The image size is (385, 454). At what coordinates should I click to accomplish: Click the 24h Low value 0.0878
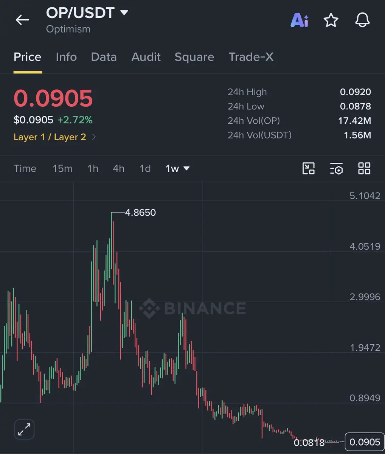[x=356, y=106]
